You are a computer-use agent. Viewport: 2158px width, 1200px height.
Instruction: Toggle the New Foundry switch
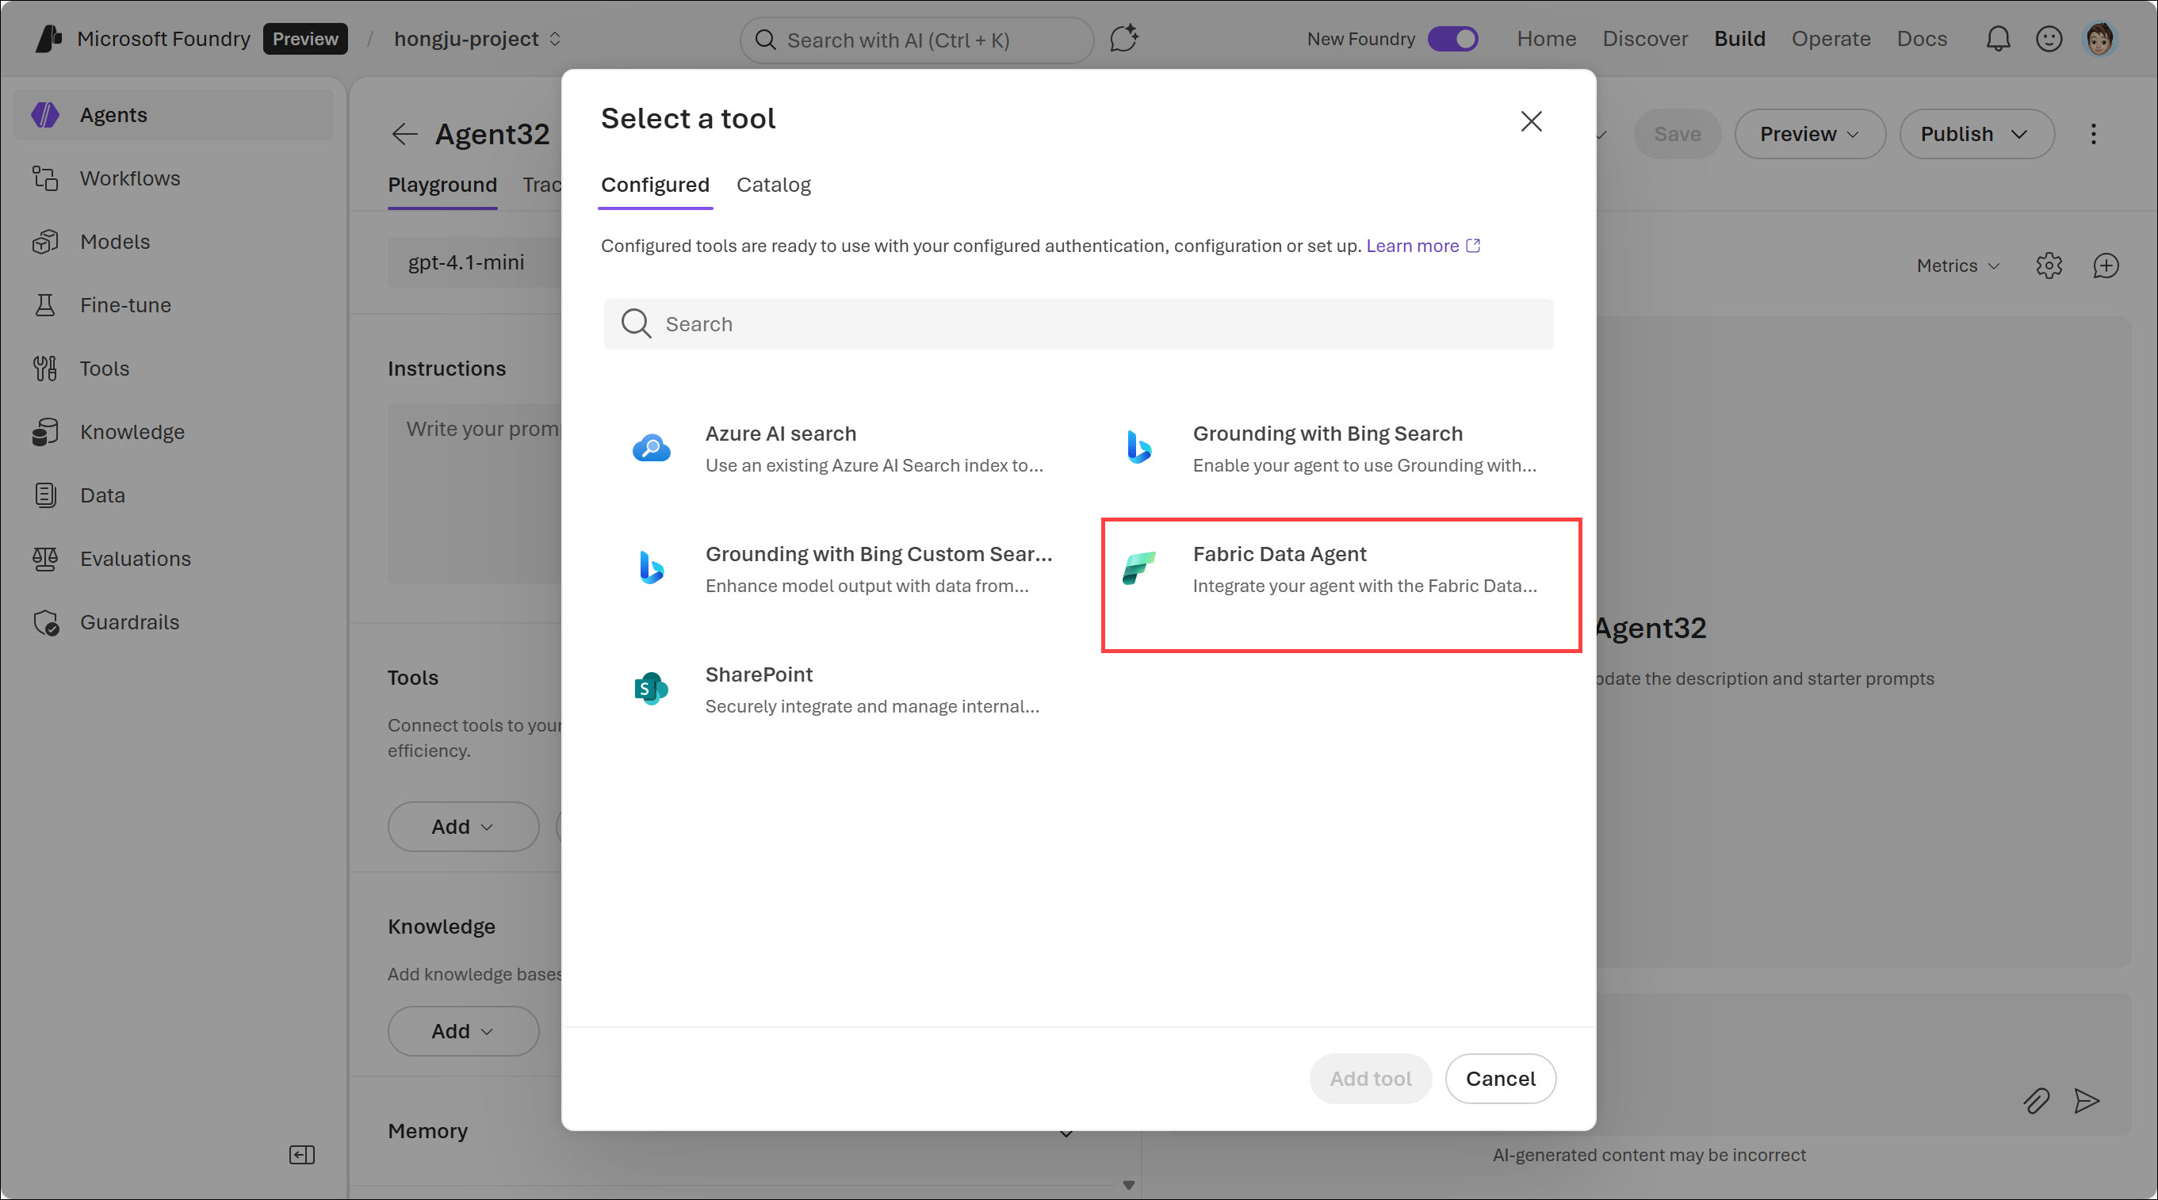(x=1453, y=39)
